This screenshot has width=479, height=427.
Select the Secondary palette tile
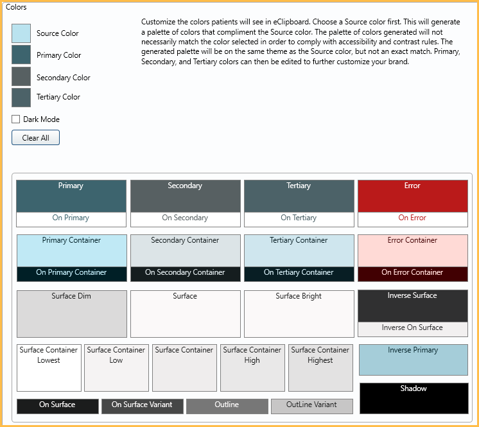(x=185, y=196)
